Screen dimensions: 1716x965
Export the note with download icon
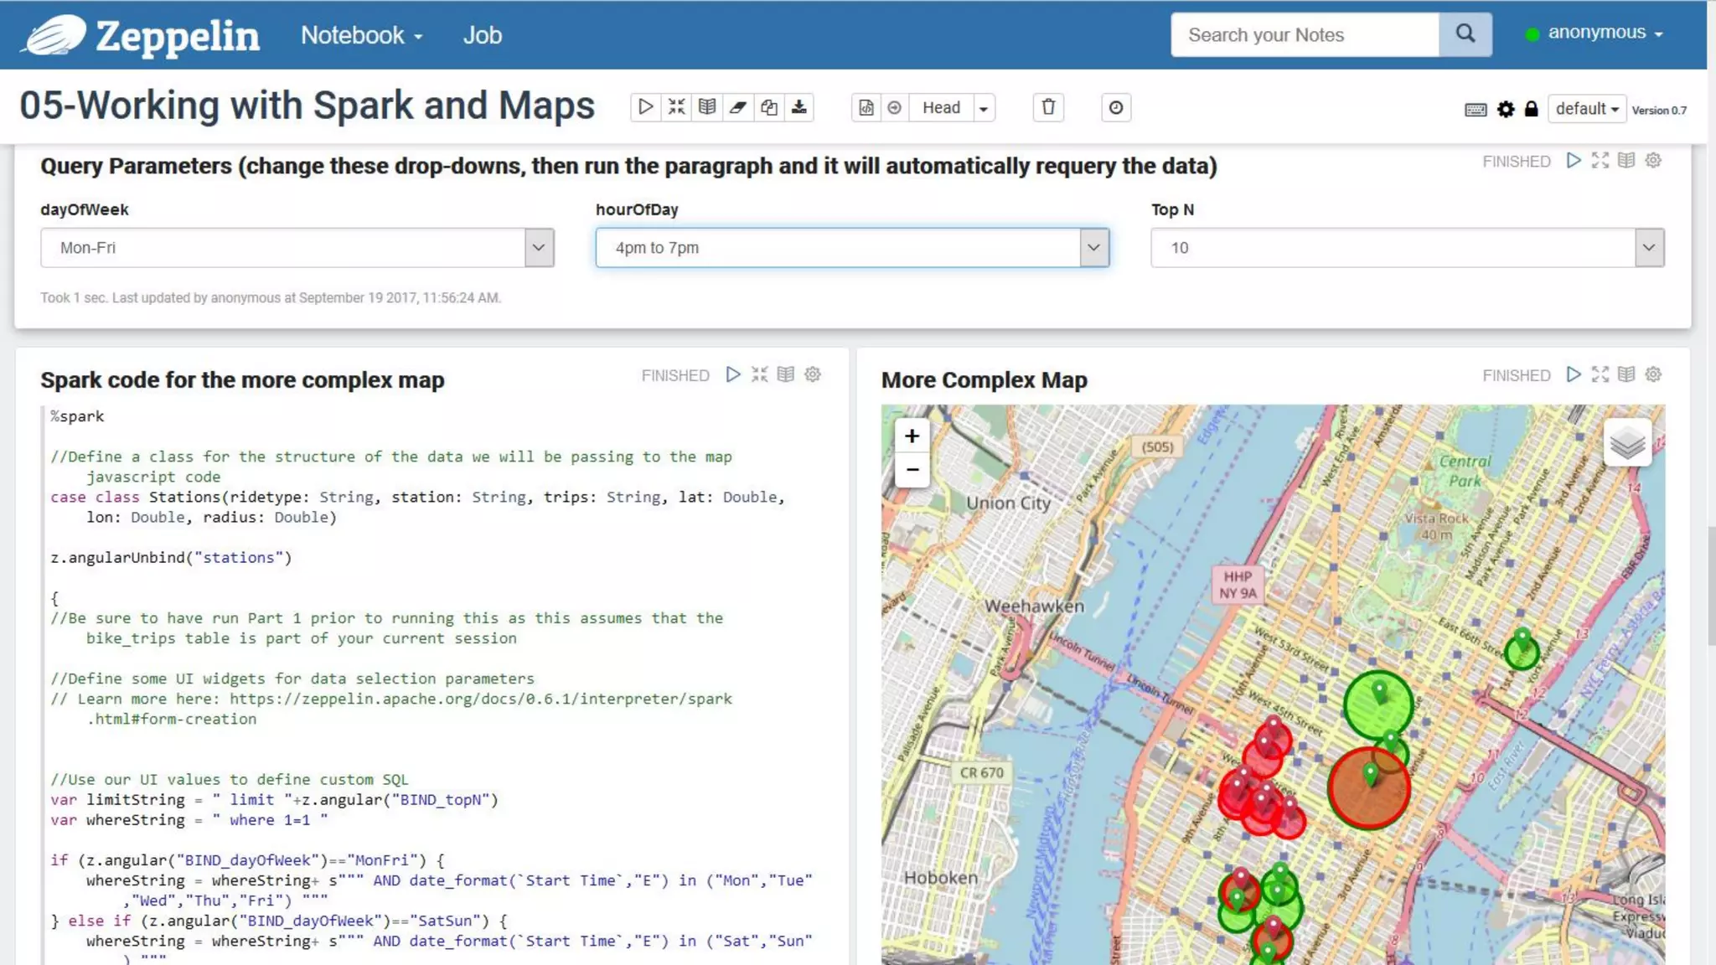[799, 107]
